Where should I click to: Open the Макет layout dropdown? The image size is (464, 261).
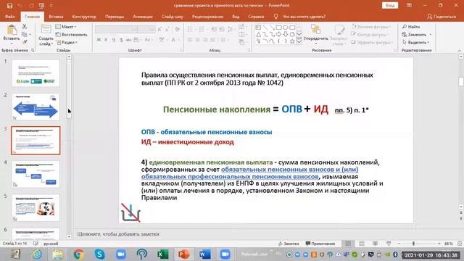[66, 27]
